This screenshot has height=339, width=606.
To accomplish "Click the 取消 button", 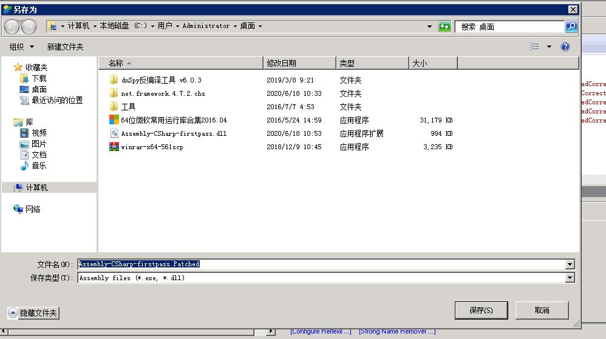I will (x=542, y=310).
